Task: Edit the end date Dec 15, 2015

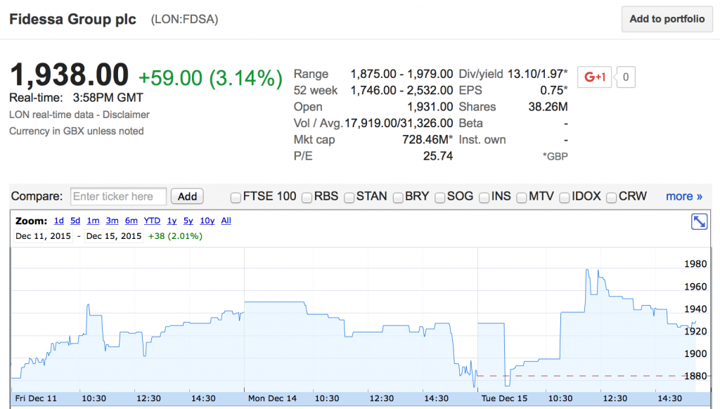Action: pos(114,236)
